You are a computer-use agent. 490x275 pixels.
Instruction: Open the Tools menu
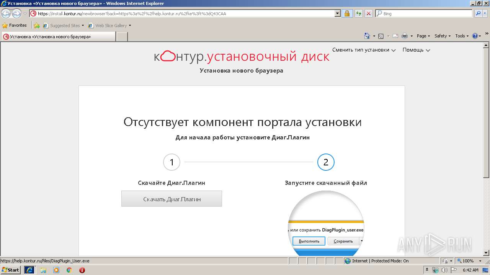(x=462, y=36)
